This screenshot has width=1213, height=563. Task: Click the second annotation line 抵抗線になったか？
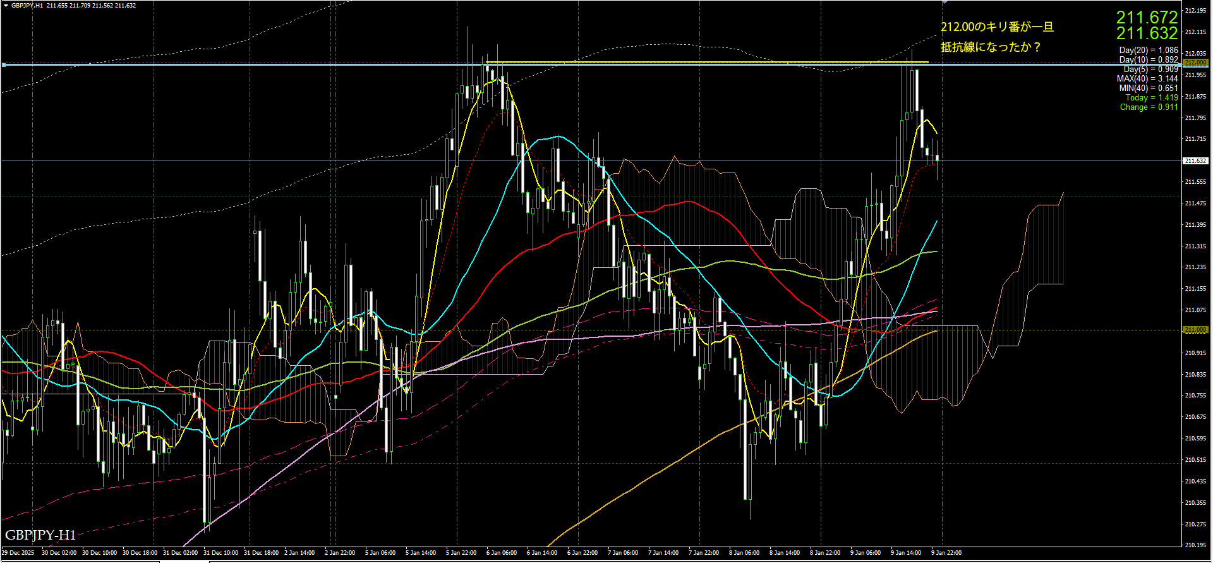point(991,47)
